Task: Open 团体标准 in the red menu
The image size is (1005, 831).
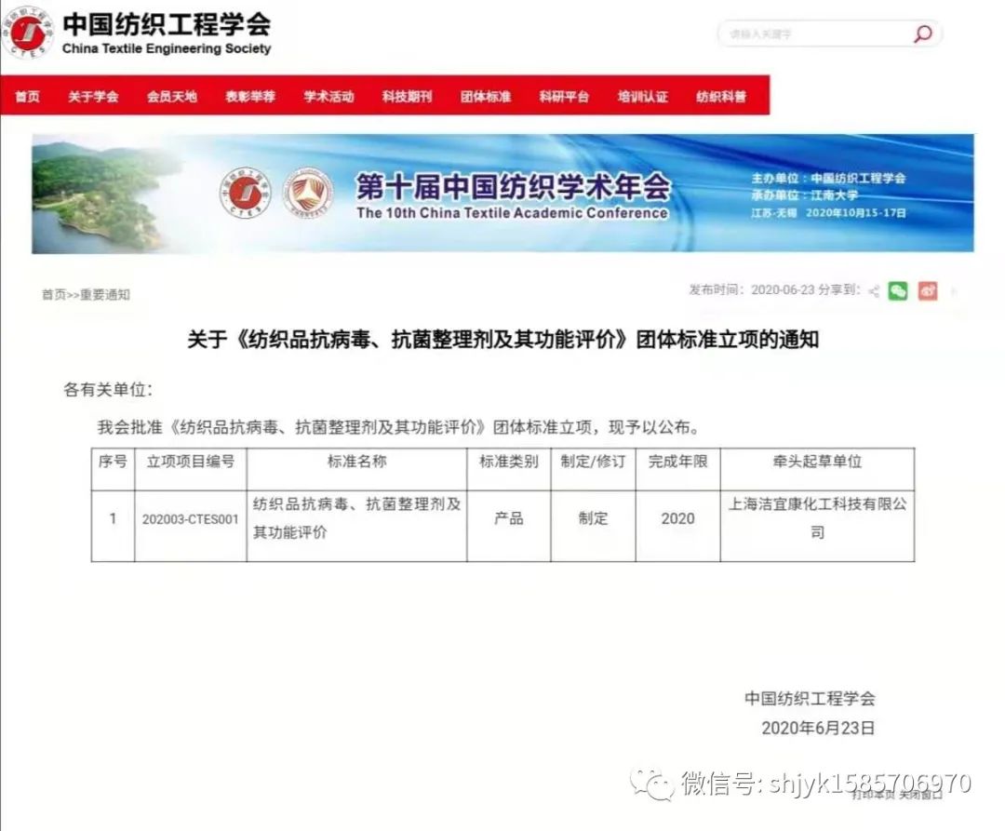Action: click(486, 97)
